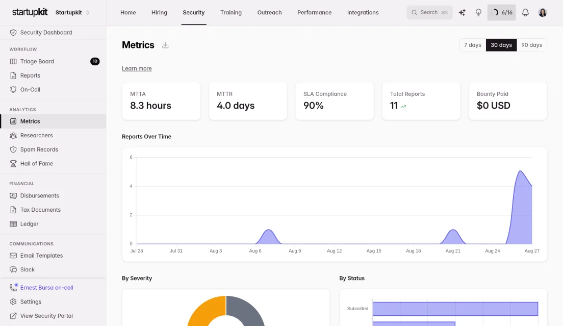Click the Disbursements money icon
The width and height of the screenshot is (563, 326).
[x=13, y=196]
